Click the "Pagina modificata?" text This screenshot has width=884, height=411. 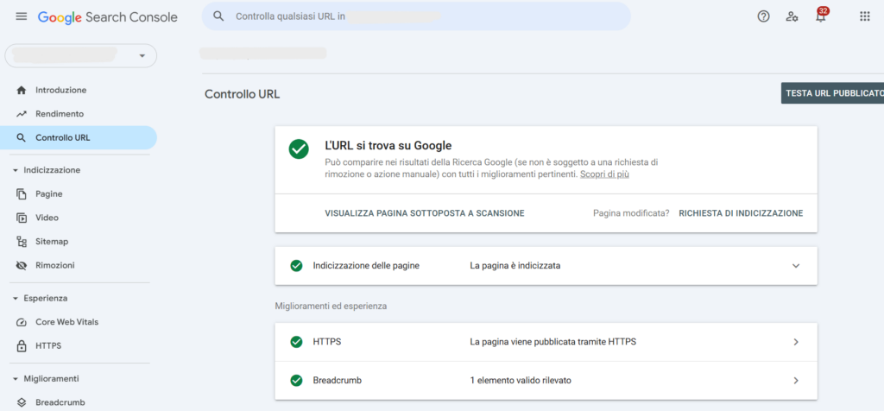631,213
